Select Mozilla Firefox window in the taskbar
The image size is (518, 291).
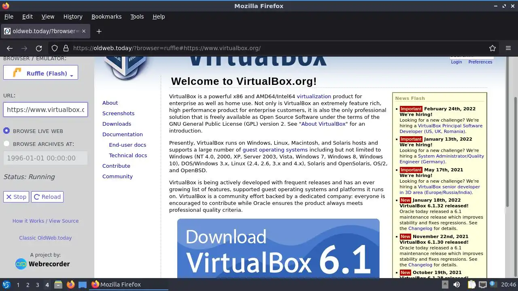[x=128, y=285]
